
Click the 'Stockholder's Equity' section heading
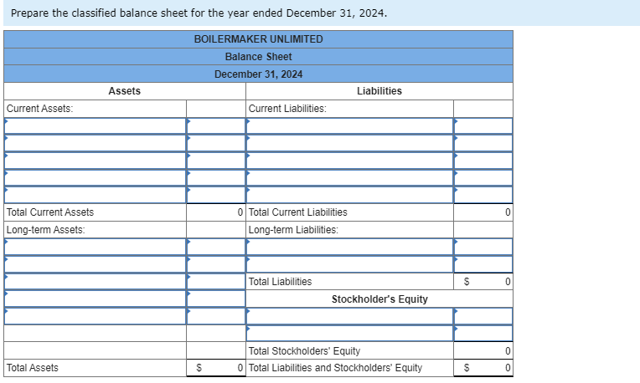pos(379,299)
